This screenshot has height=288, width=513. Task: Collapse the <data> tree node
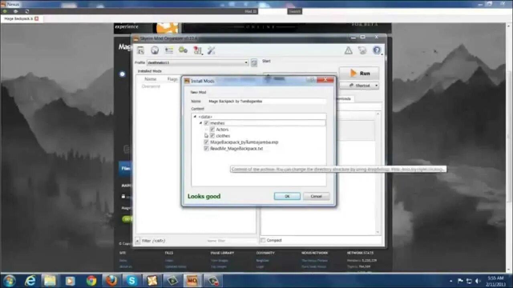tap(195, 116)
